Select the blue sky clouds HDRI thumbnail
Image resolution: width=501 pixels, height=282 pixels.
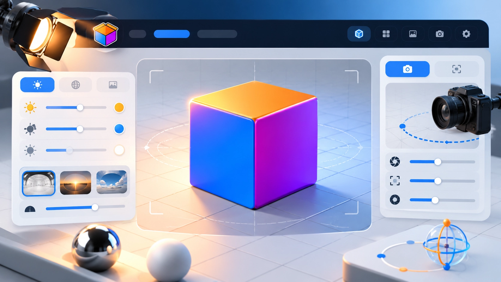[x=112, y=182]
